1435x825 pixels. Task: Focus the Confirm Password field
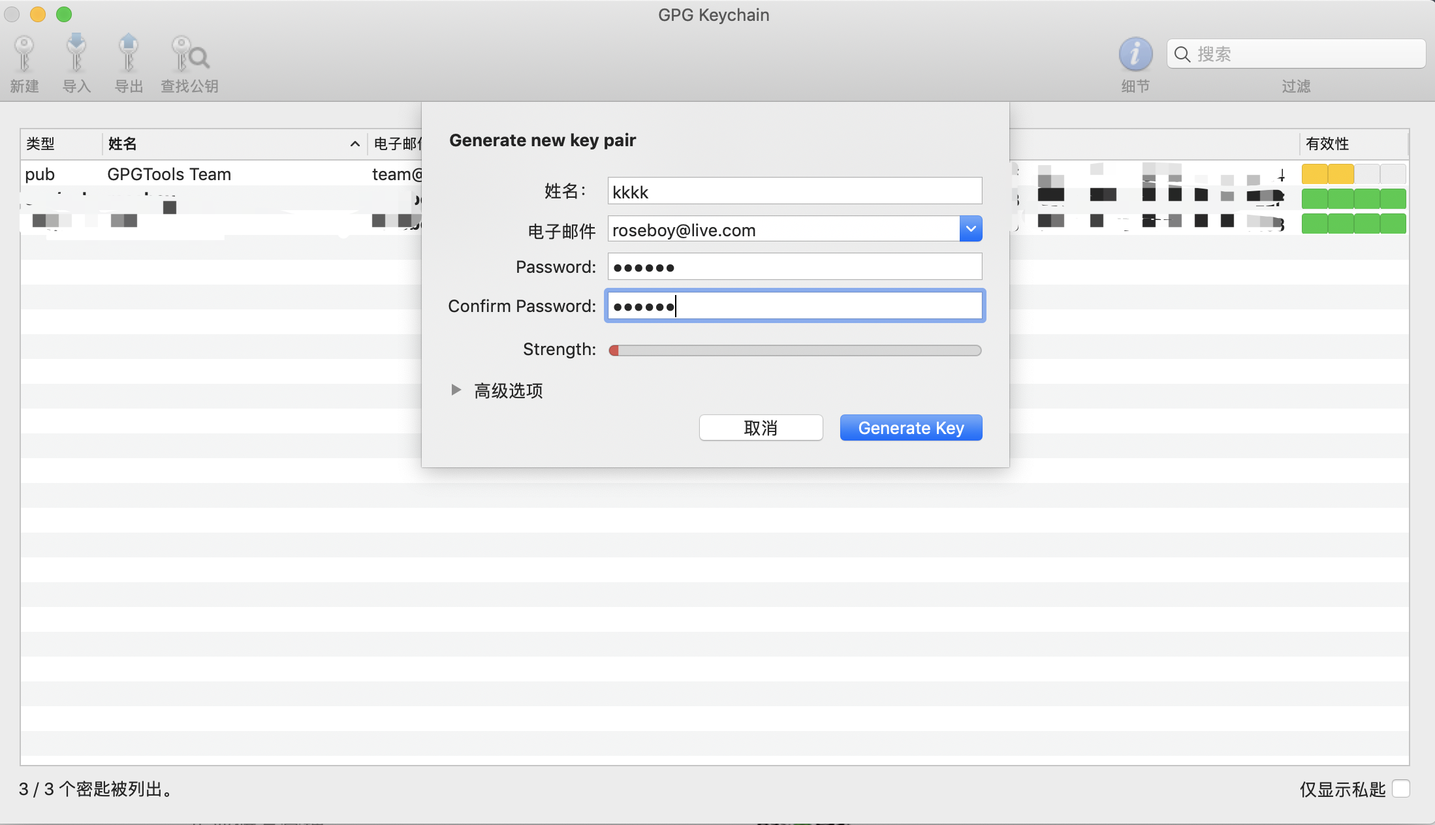pos(795,305)
